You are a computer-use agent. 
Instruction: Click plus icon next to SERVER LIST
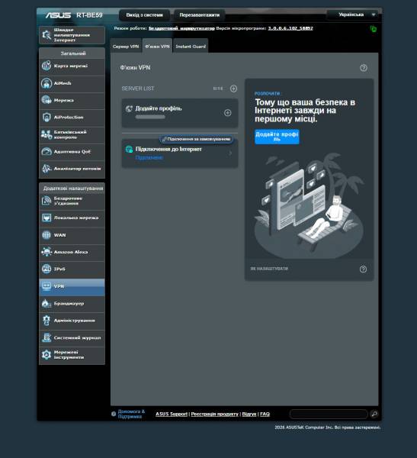point(233,89)
